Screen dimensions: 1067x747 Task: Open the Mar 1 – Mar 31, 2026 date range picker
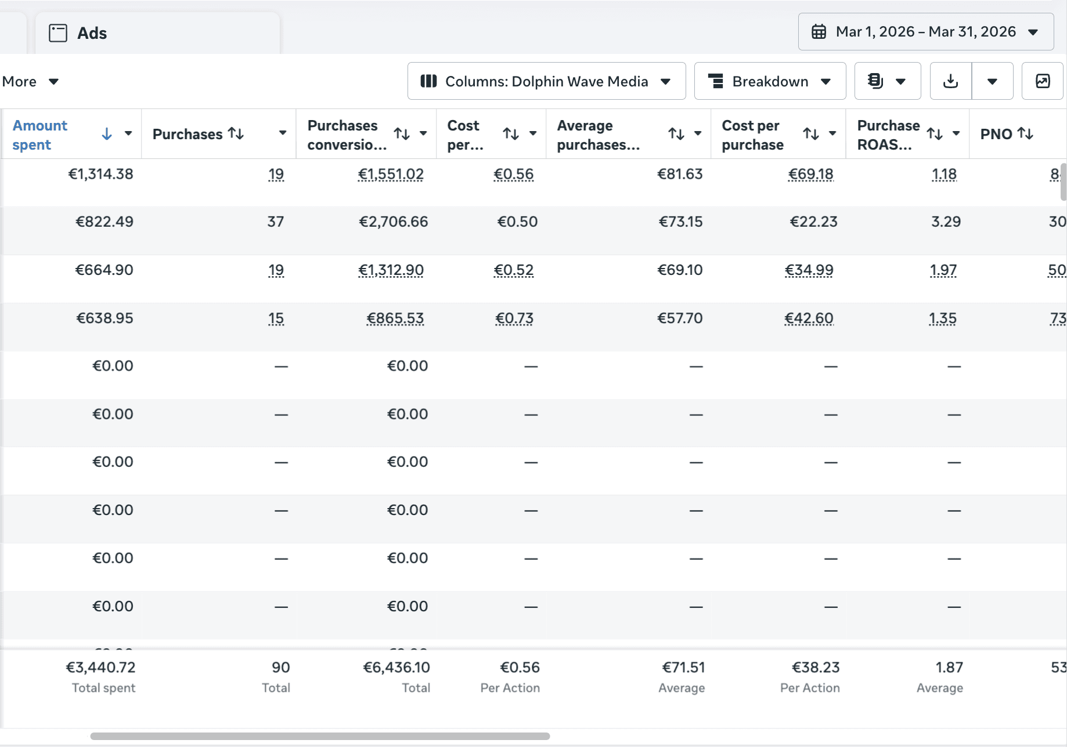point(926,32)
